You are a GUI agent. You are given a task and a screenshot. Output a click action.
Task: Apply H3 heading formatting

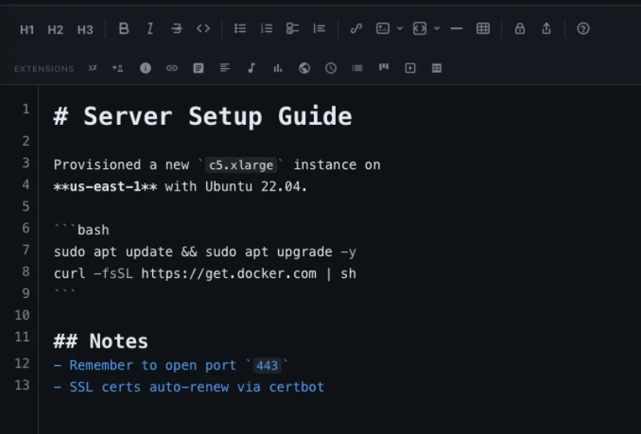click(x=85, y=30)
